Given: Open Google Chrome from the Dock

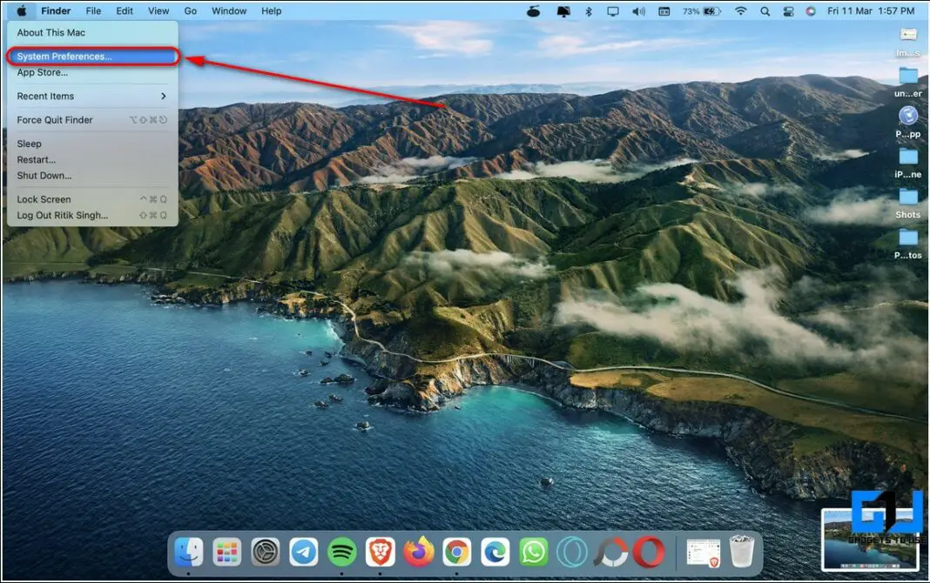Looking at the screenshot, I should pyautogui.click(x=457, y=551).
